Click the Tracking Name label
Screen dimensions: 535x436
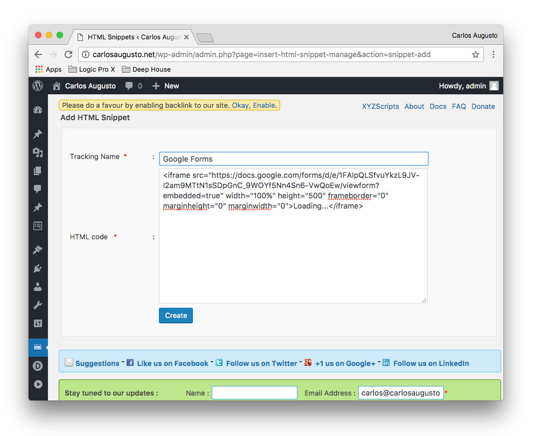point(94,156)
